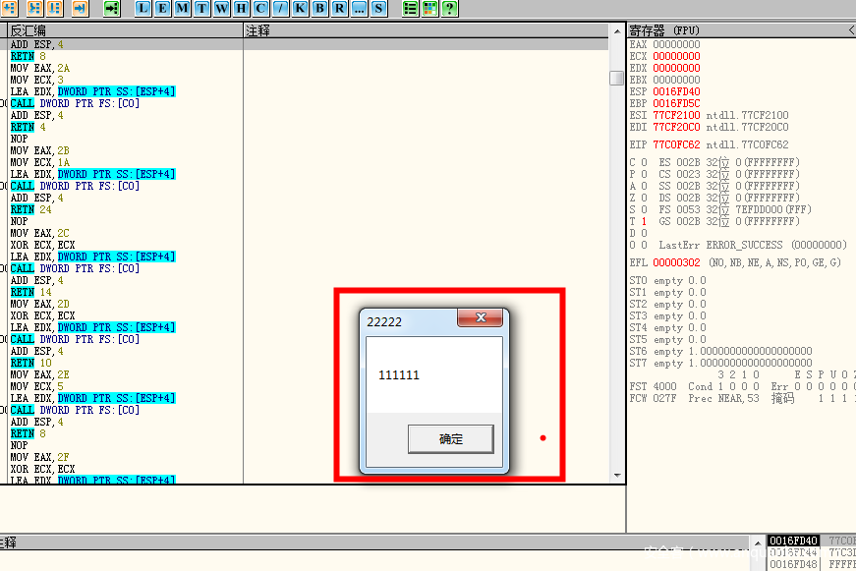Open Breakpoints window (B) toolbar button
Image resolution: width=856 pixels, height=571 pixels.
coord(319,9)
